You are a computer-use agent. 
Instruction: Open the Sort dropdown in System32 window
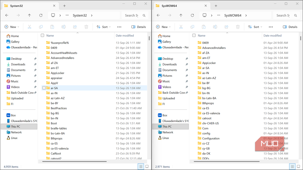coord(104,27)
